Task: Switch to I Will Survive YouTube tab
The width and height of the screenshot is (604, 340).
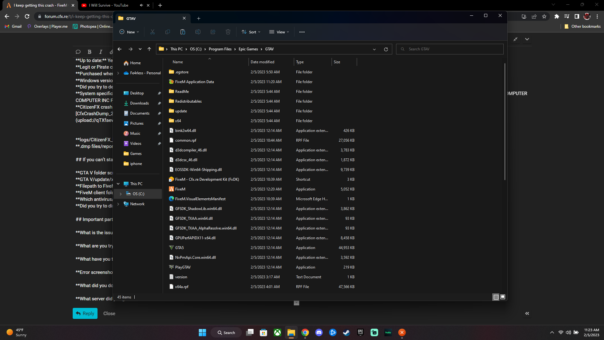Action: pos(109,5)
